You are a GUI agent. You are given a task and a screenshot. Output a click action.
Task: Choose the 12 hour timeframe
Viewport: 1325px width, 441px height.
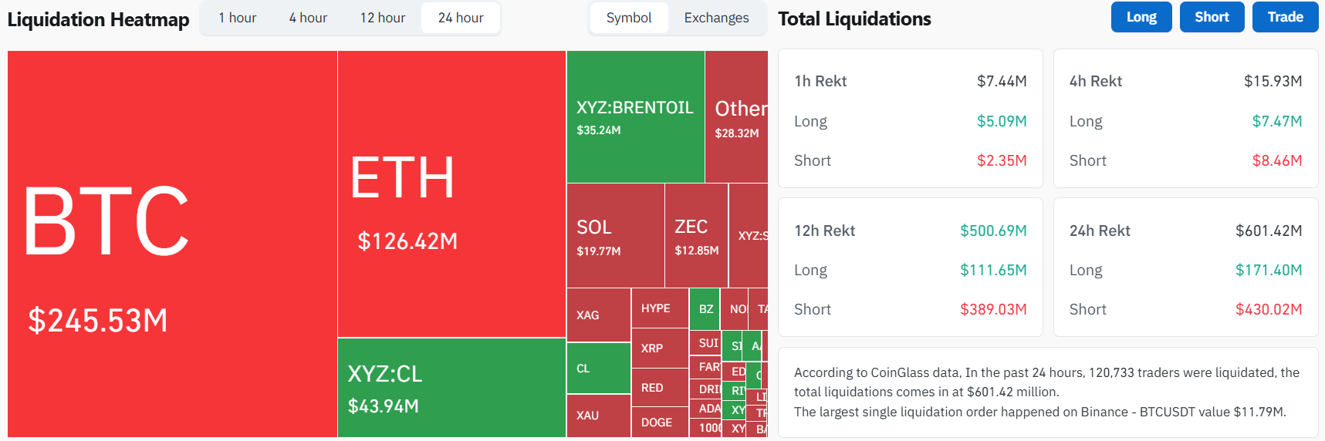[x=382, y=18]
